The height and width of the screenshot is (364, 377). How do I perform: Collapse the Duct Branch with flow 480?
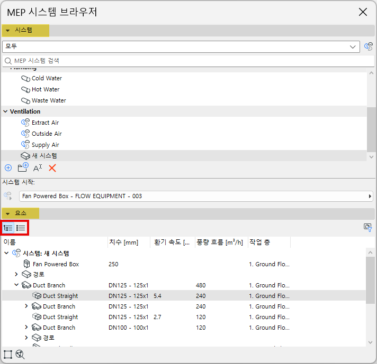(x=16, y=285)
